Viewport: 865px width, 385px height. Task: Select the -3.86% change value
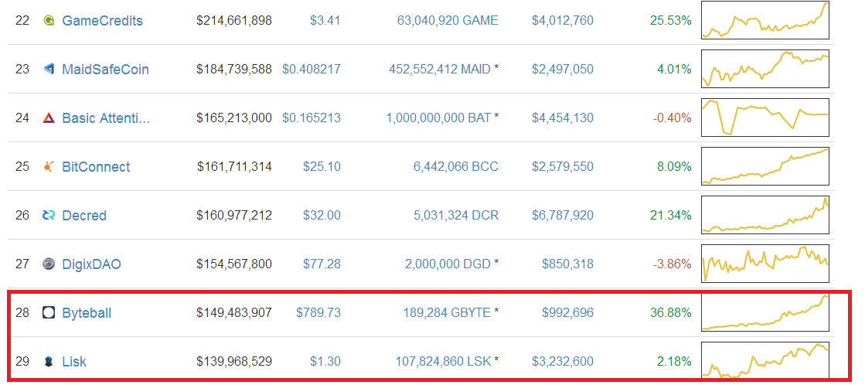673,264
